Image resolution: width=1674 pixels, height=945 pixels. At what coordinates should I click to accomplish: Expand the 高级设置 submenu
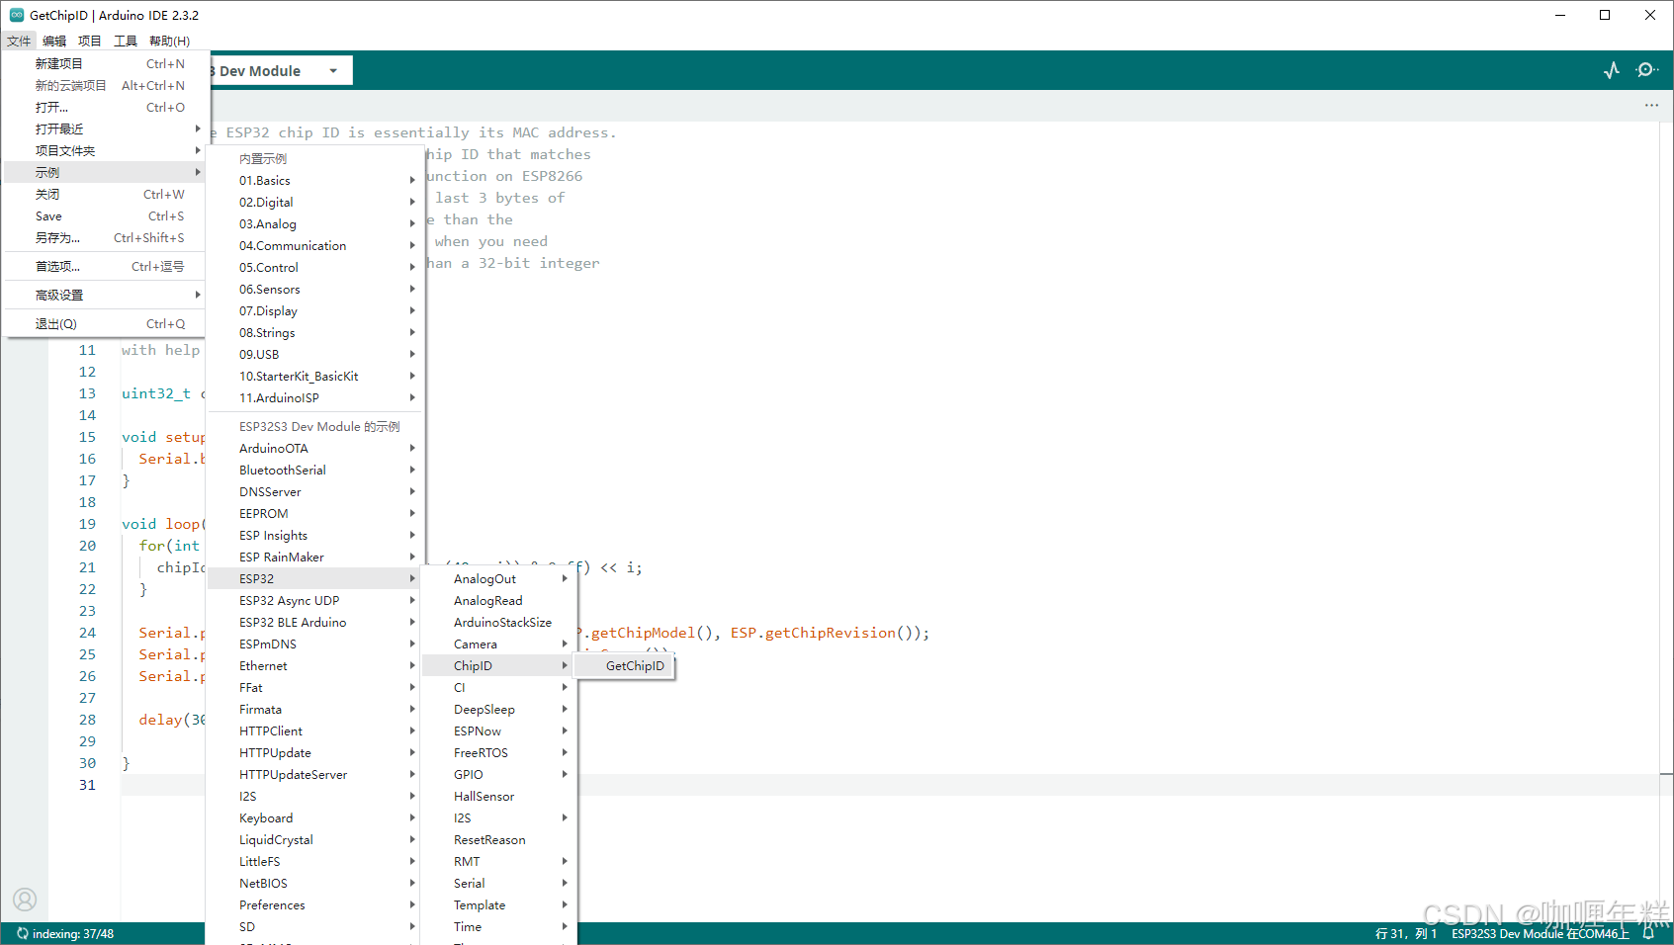pyautogui.click(x=105, y=295)
